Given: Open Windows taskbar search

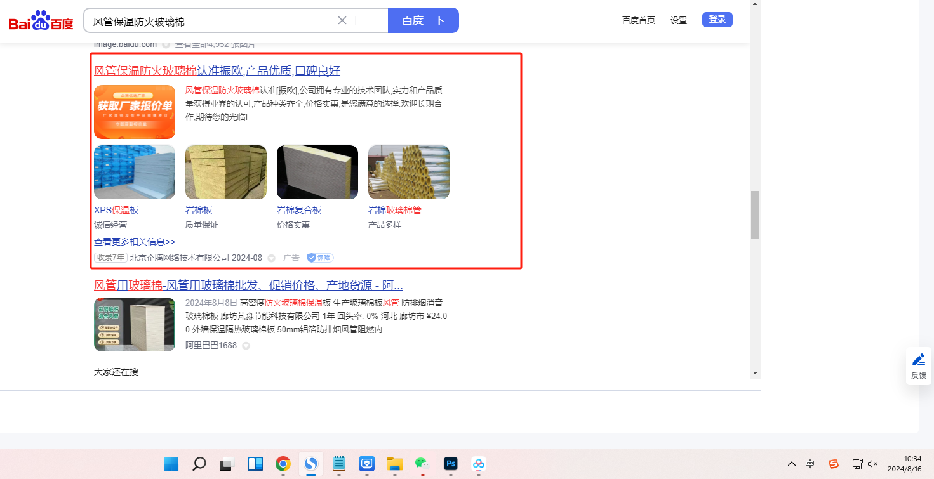Looking at the screenshot, I should (x=199, y=464).
